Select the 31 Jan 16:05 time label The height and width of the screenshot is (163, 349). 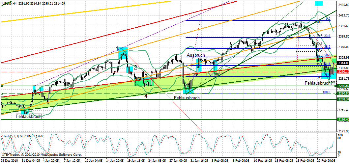point(198,161)
